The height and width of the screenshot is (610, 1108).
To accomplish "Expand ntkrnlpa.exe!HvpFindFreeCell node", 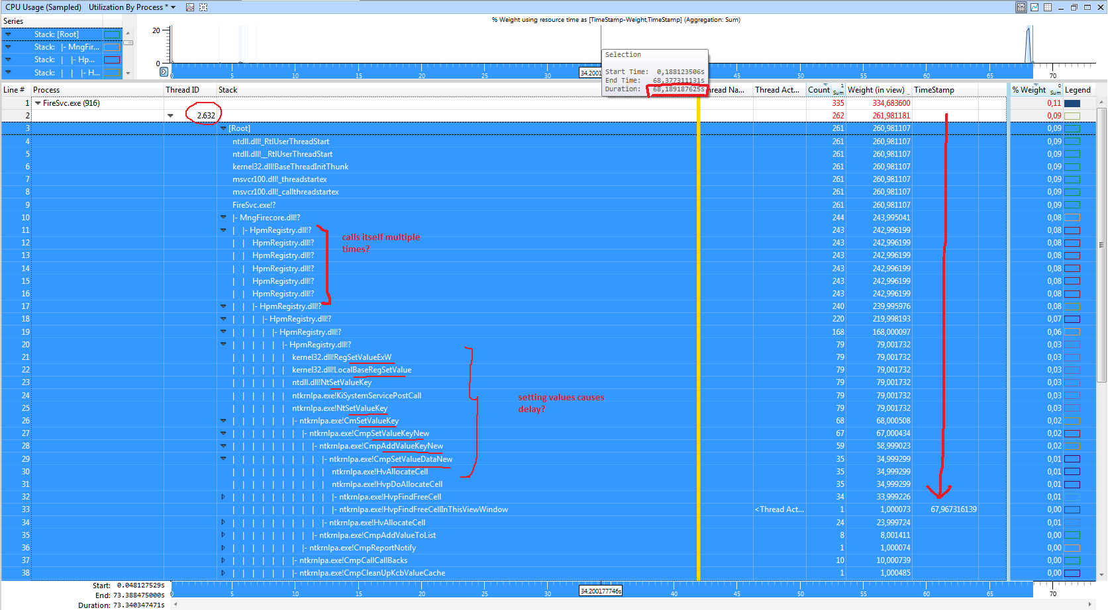I will [x=223, y=497].
